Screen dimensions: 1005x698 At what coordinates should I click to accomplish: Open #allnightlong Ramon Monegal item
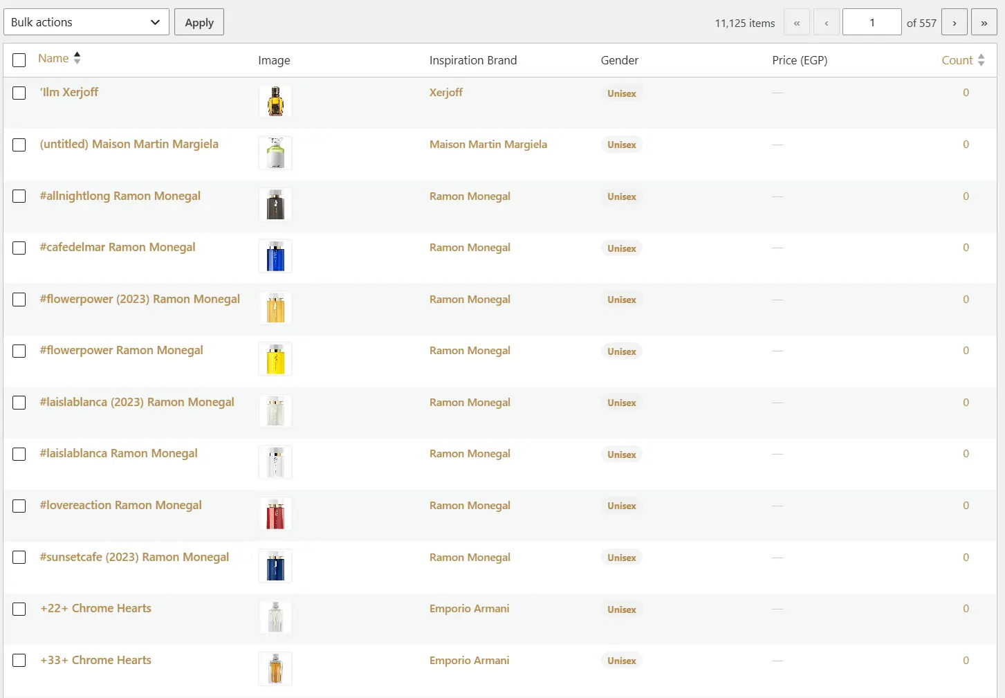[120, 196]
